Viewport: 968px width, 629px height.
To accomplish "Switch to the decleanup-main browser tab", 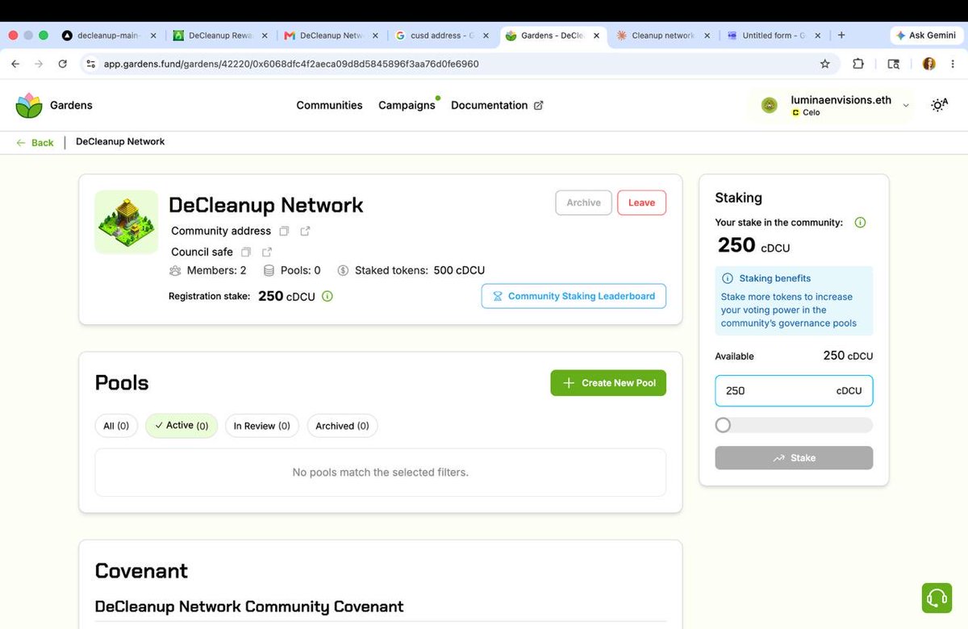I will point(108,35).
